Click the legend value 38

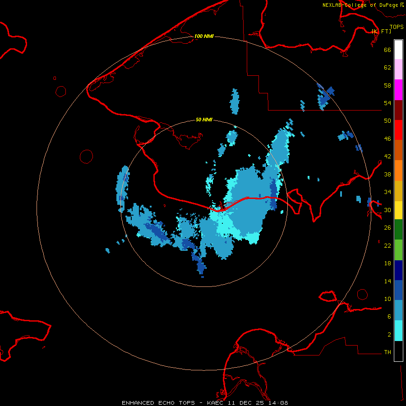388,174
